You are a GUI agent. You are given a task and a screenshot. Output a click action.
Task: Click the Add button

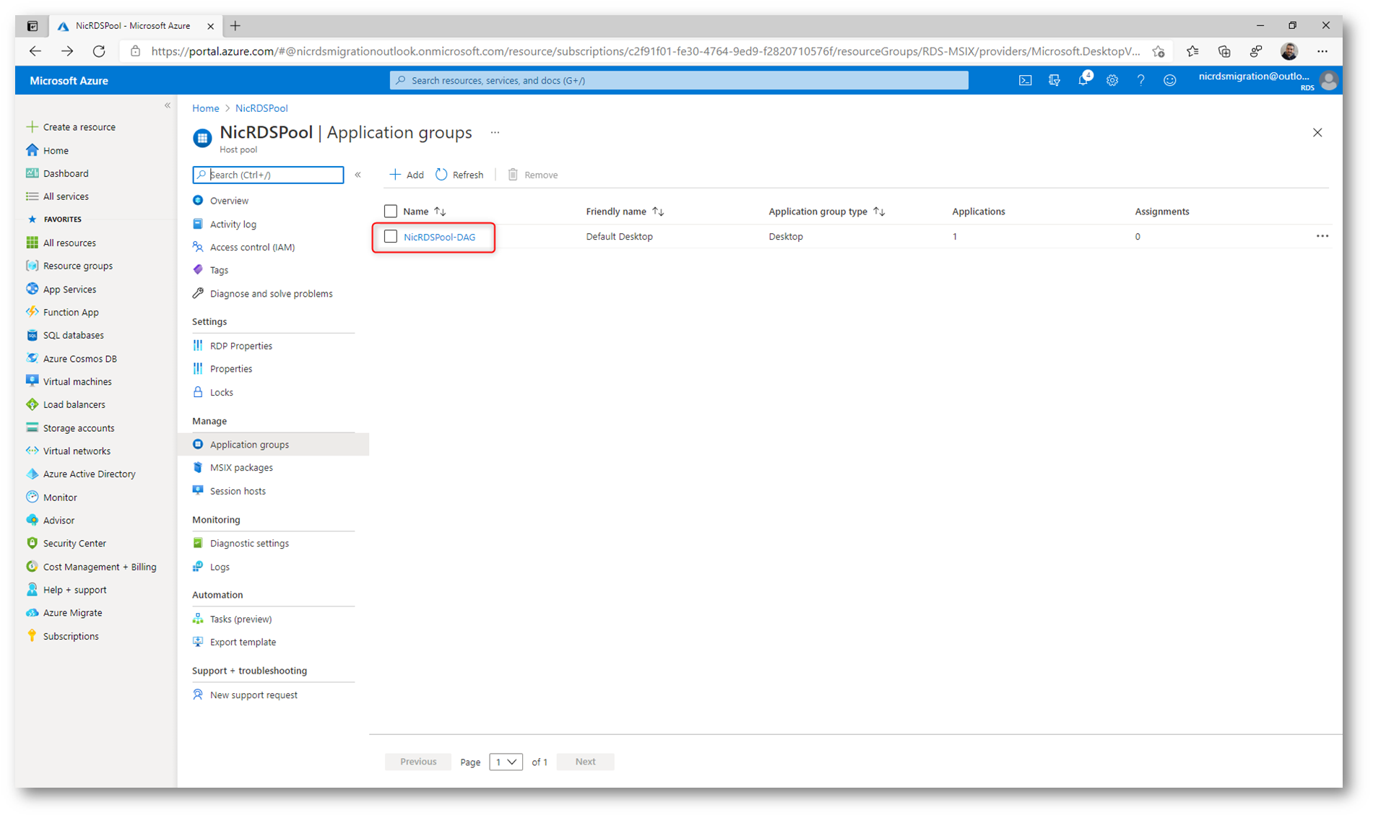(407, 175)
